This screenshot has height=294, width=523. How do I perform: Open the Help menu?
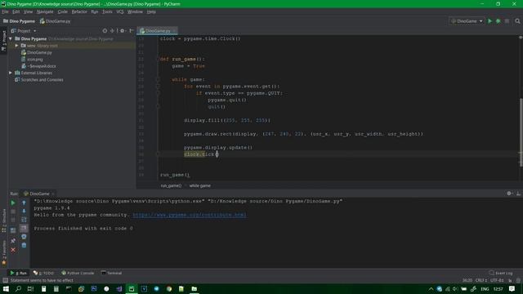pyautogui.click(x=151, y=11)
